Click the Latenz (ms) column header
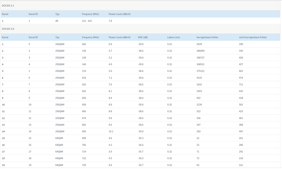Image resolution: width=282 pixels, height=169 pixels. pyautogui.click(x=173, y=37)
